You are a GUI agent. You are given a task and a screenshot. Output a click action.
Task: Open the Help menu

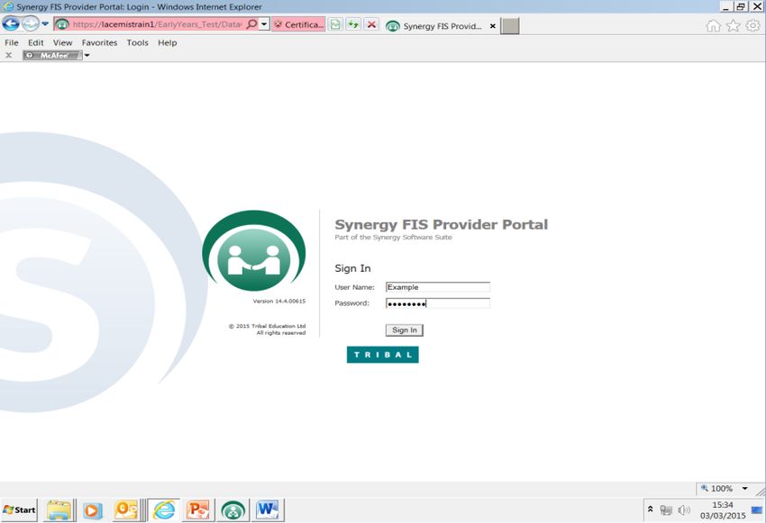[167, 42]
